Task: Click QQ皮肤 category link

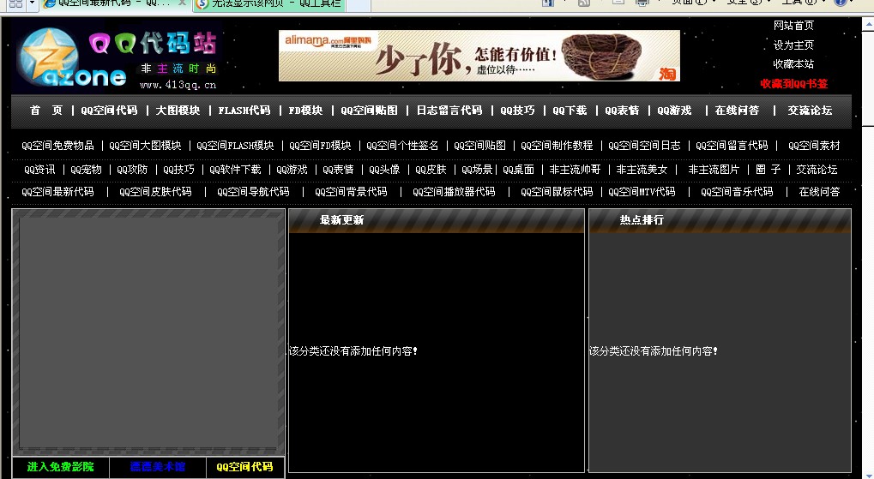Action: [431, 170]
